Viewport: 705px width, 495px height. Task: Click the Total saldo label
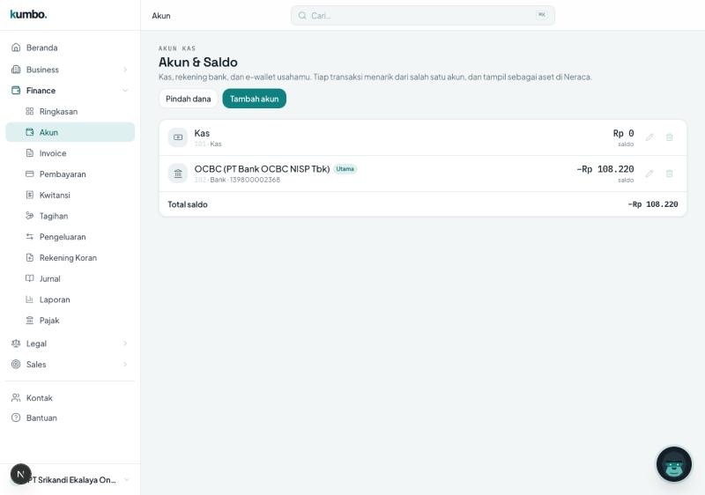pyautogui.click(x=188, y=204)
